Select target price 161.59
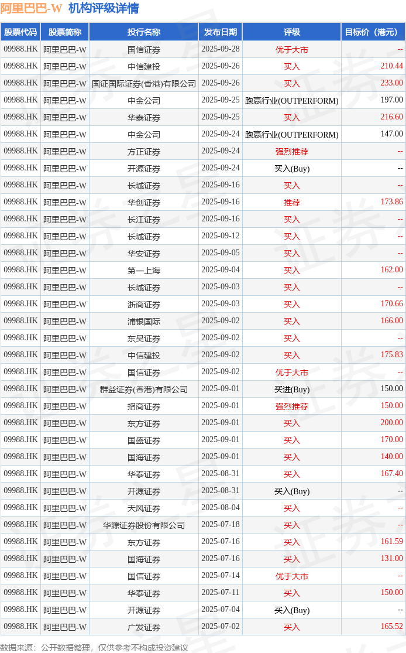This screenshot has height=653, width=406. coord(391,541)
